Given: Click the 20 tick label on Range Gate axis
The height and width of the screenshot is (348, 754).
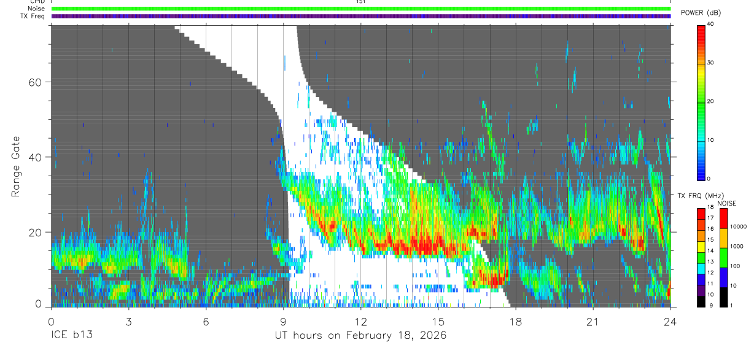Looking at the screenshot, I should click(x=37, y=232).
